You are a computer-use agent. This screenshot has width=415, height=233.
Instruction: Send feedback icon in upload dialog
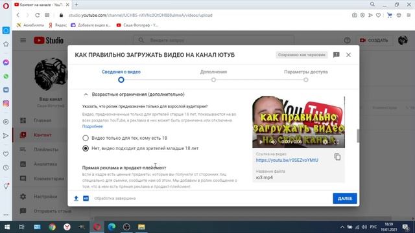(x=336, y=54)
